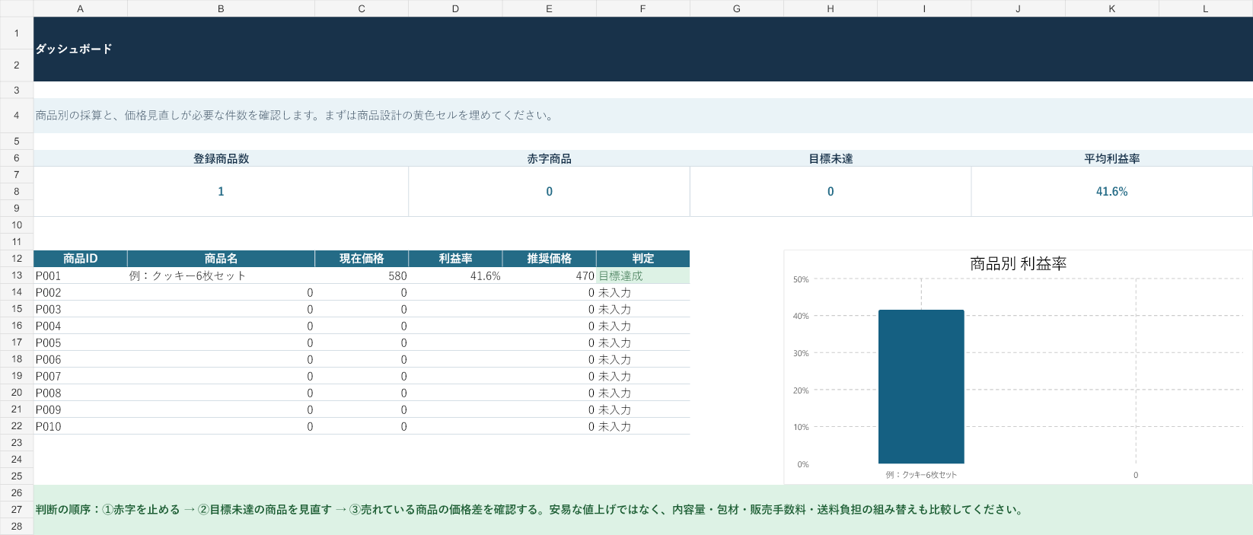Click the 利益率 table header
This screenshot has height=535, width=1253.
pyautogui.click(x=455, y=259)
